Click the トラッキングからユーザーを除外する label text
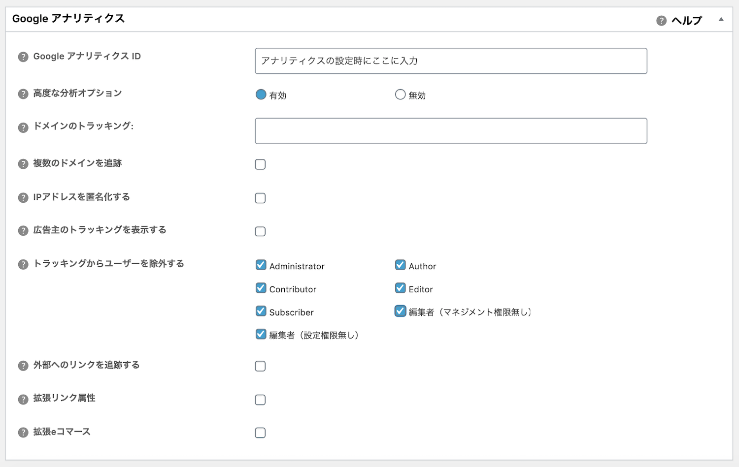This screenshot has width=739, height=467. tap(108, 264)
